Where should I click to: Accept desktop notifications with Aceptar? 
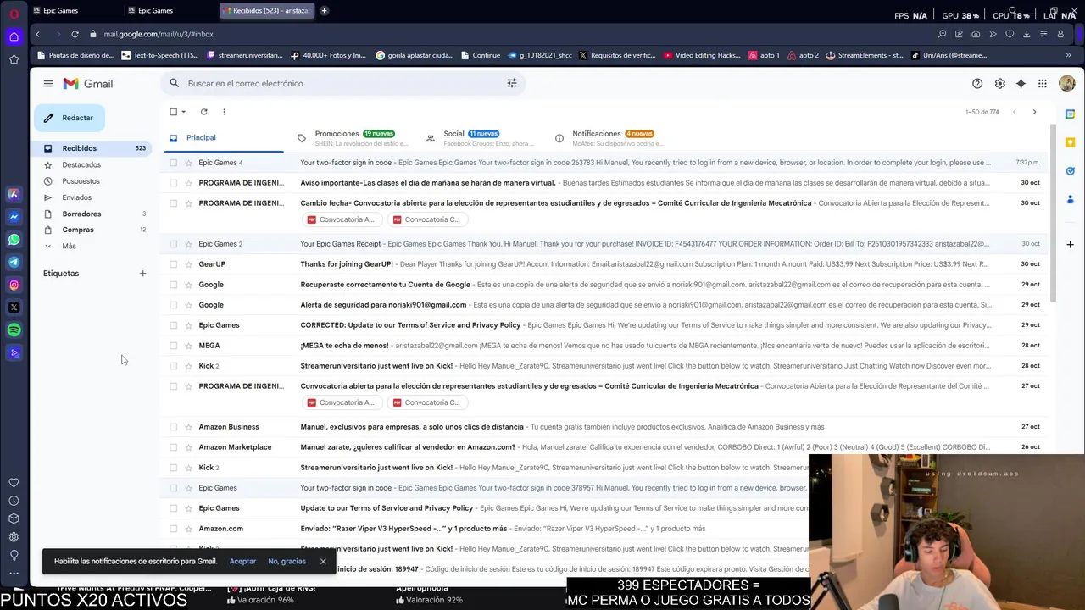click(242, 561)
